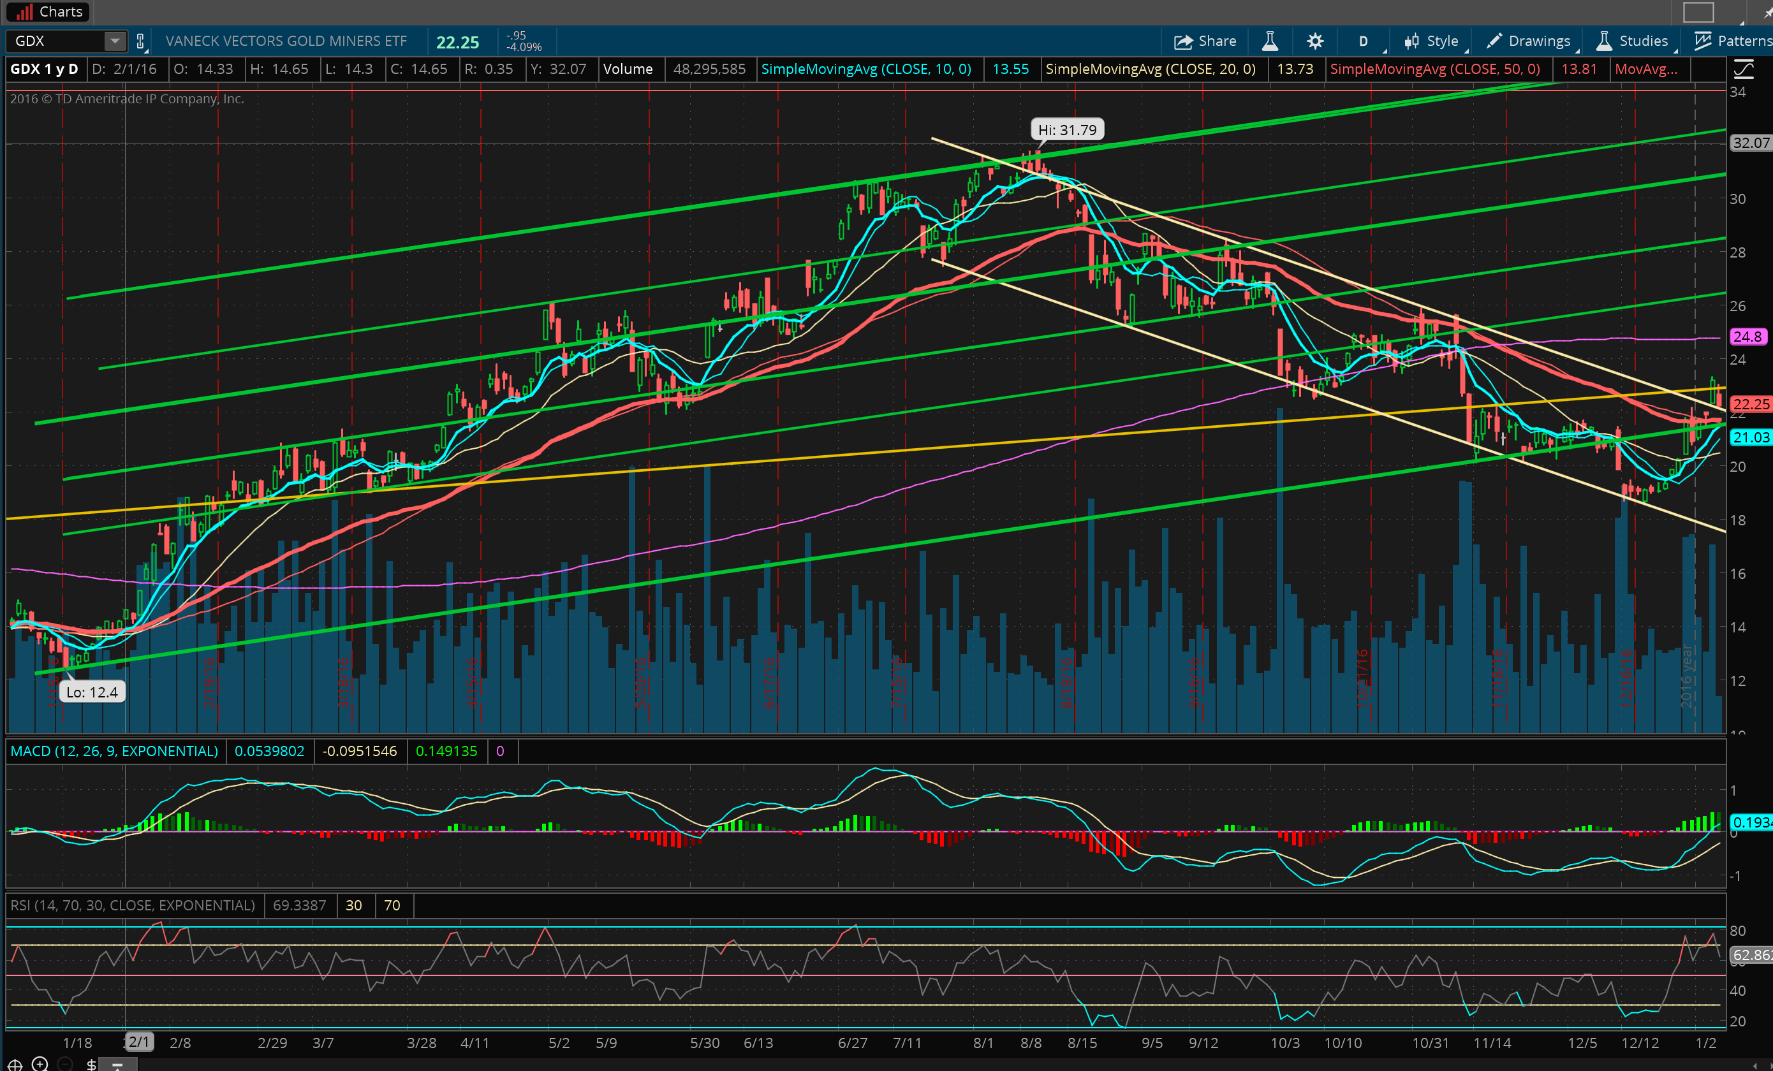Screen dimensions: 1773x1071
Task: Toggle the collapse bar next to dollar sign
Action: point(117,1064)
